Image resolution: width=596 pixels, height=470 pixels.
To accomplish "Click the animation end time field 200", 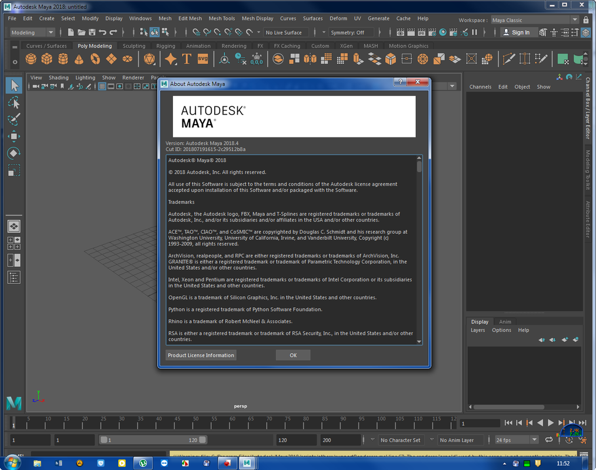I will click(x=340, y=440).
